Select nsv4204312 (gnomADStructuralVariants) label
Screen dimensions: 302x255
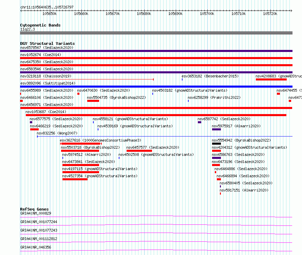click(249, 147)
